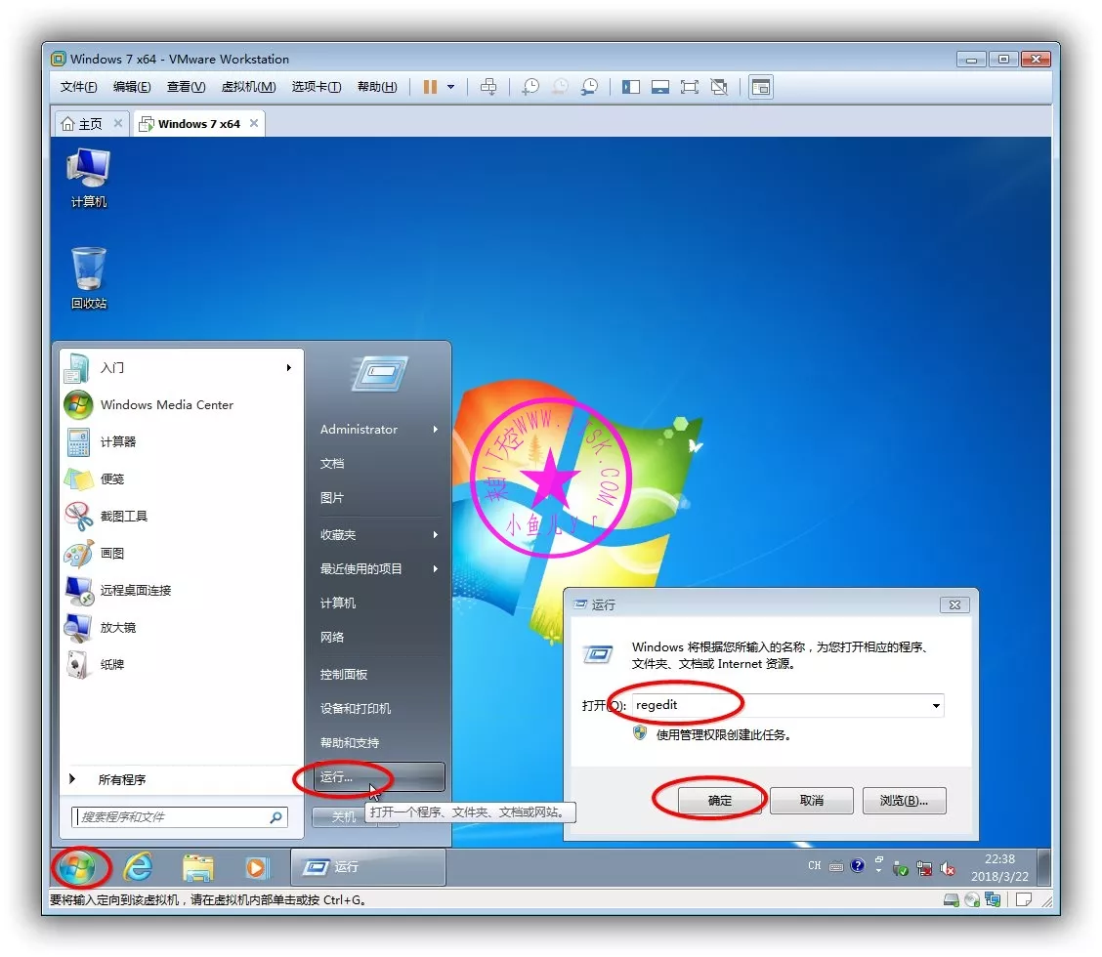Screen dimensions: 1102x957
Task: Open the dropdown arrow of the Run input box
Action: 936,705
